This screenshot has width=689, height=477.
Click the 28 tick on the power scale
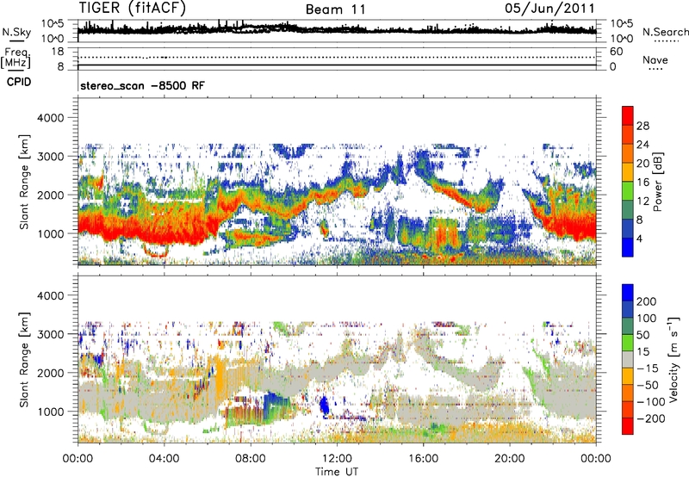642,126
